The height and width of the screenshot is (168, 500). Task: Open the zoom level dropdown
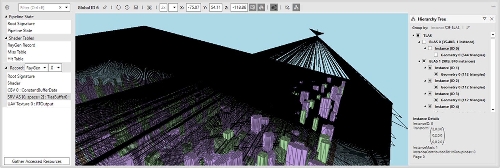(173, 8)
